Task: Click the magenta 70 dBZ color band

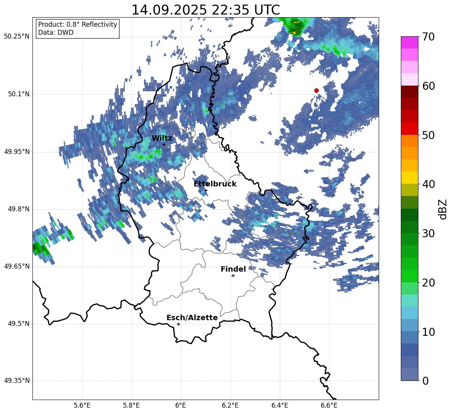Action: pyautogui.click(x=409, y=42)
